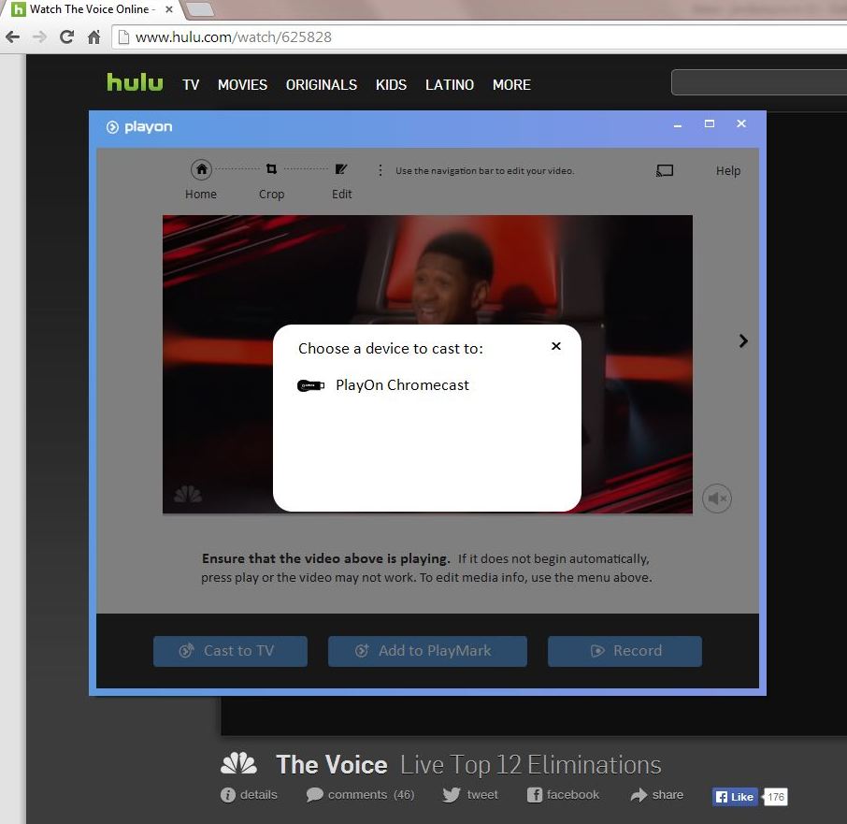The image size is (847, 824).
Task: Click the right chevron arrow beside video
Action: pos(743,340)
